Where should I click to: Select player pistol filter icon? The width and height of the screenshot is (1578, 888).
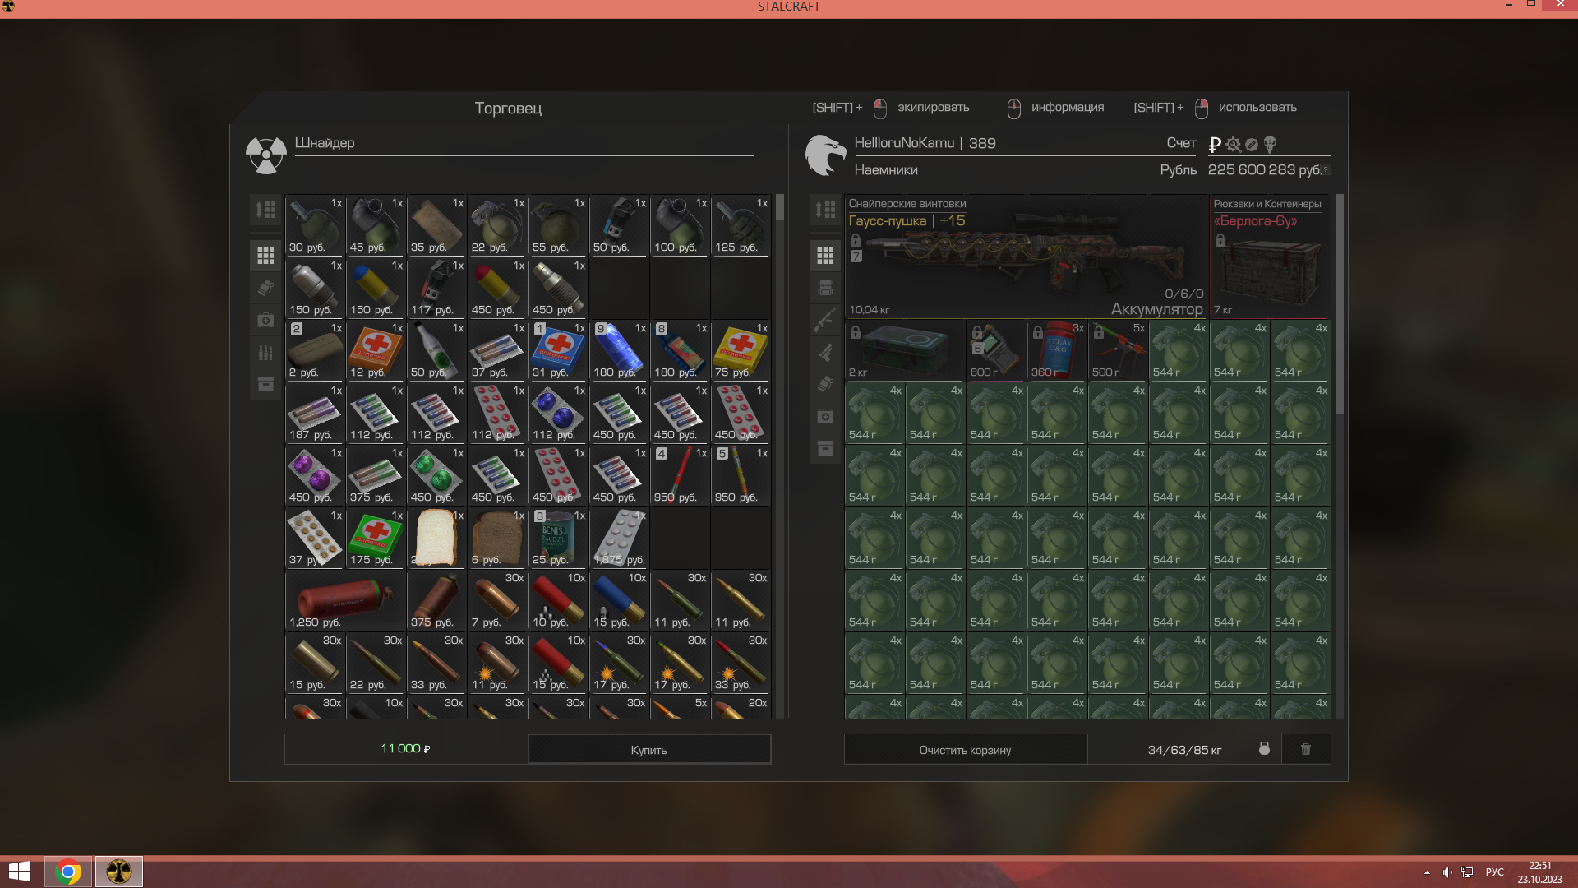pyautogui.click(x=825, y=352)
